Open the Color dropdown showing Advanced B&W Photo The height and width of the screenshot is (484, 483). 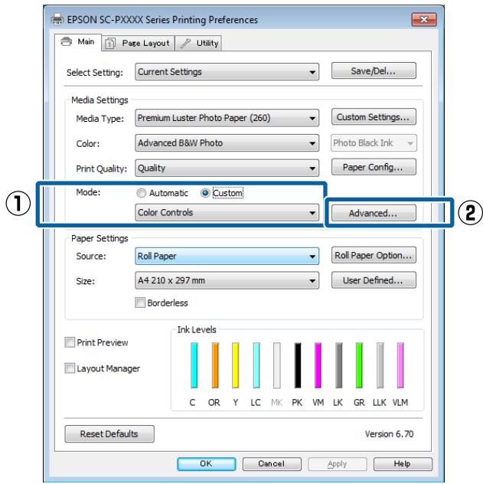click(227, 143)
